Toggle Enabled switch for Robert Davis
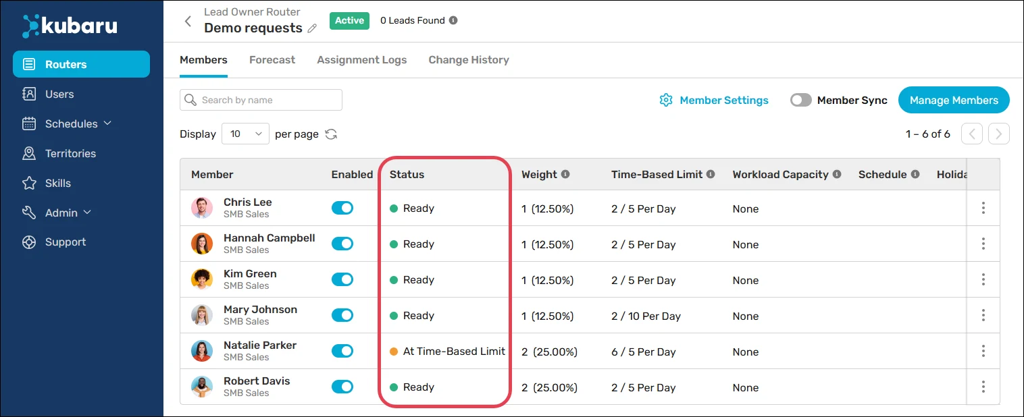This screenshot has width=1024, height=417. point(342,387)
